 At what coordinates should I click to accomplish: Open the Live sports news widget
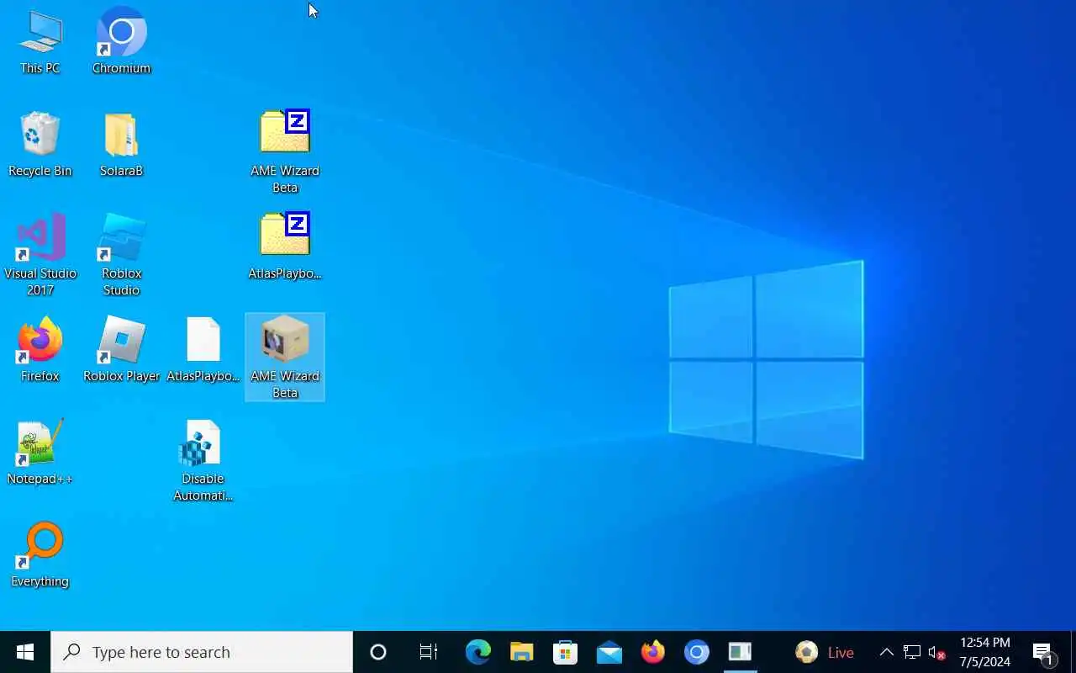[x=825, y=652]
